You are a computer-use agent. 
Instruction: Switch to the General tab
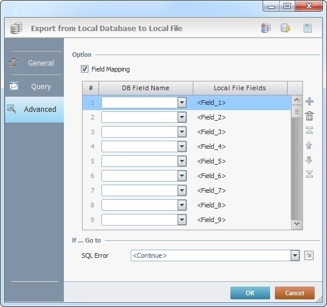click(x=35, y=63)
